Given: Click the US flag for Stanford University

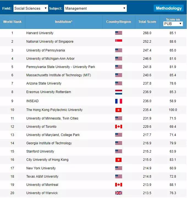Looking at the screenshot, I should click(119, 151).
